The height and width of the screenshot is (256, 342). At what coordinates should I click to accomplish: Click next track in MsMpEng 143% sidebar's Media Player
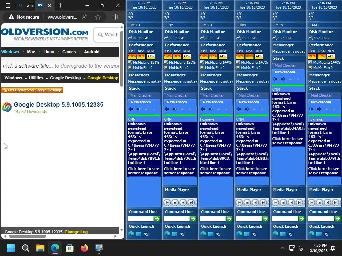pos(264,203)
